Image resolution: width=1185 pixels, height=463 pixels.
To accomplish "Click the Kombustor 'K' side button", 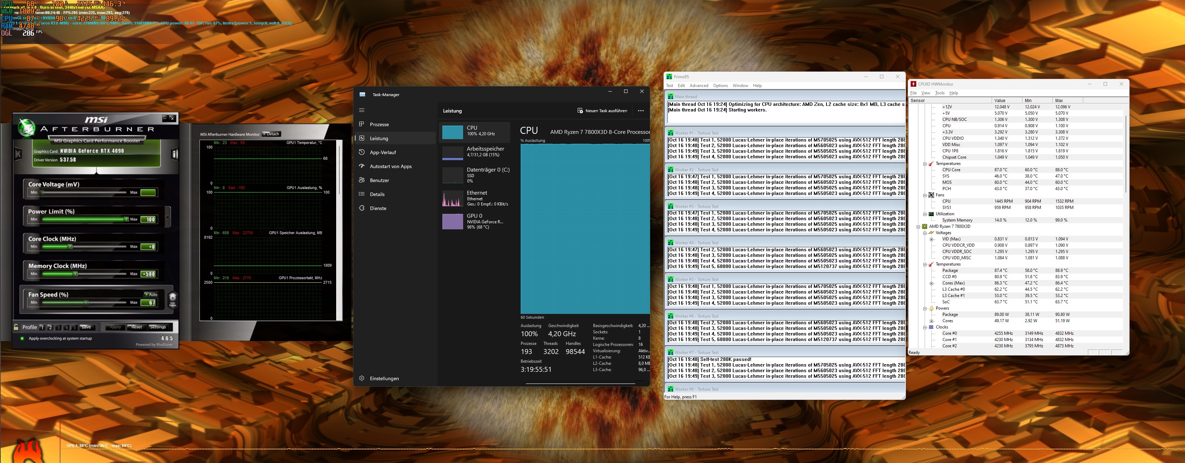I will (18, 154).
